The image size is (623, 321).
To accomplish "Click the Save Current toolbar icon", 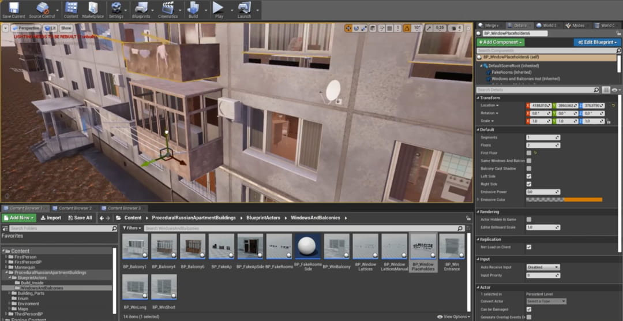I will pyautogui.click(x=13, y=9).
